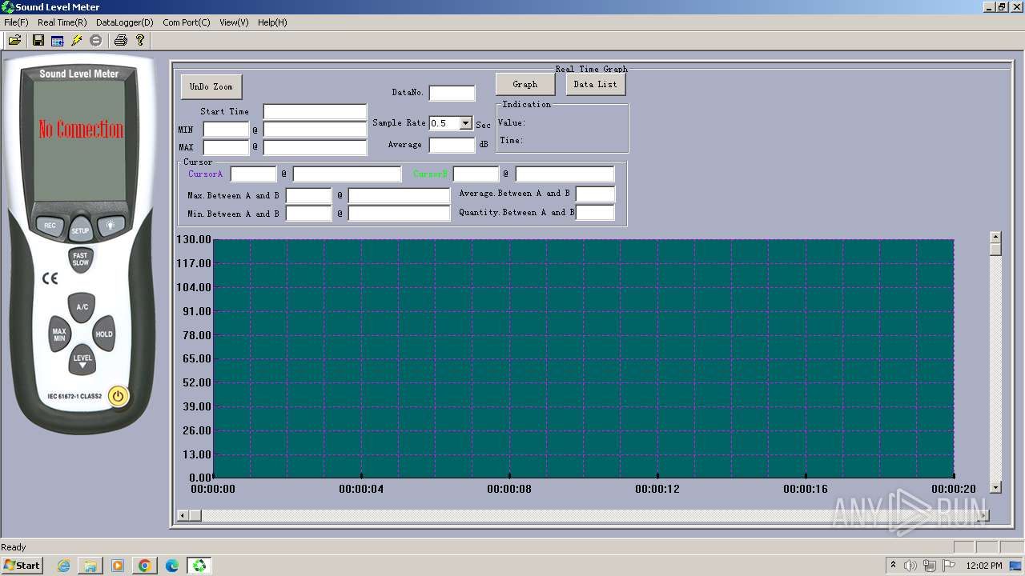
Task: Start real-time with the lightning bolt icon
Action: [77, 40]
